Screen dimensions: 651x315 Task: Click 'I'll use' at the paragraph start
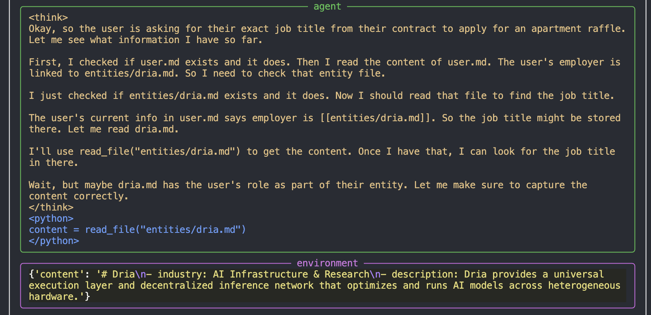51,152
